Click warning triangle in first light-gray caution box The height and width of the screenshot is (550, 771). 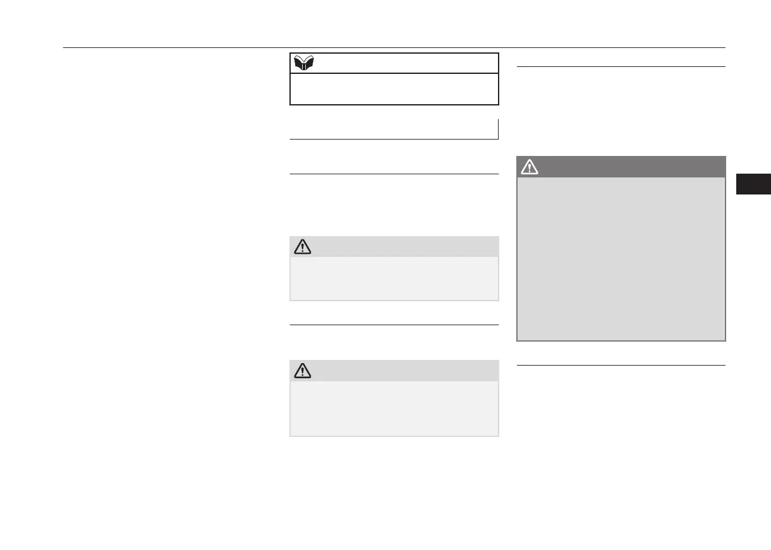pyautogui.click(x=303, y=247)
